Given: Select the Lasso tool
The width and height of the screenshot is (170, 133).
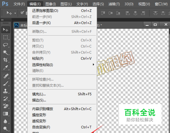Looking at the screenshot, I should click(x=5, y=45).
